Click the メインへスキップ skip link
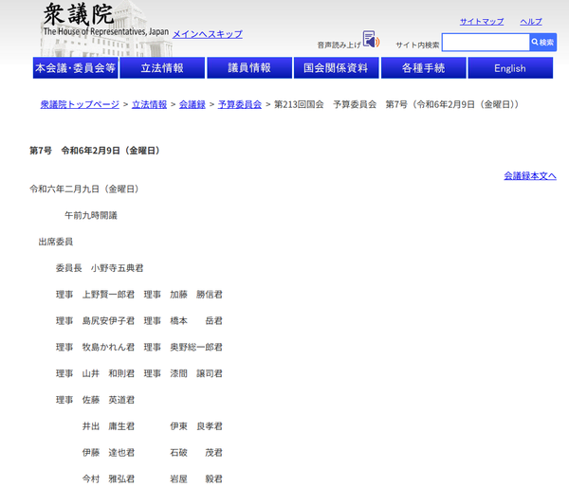 point(207,34)
